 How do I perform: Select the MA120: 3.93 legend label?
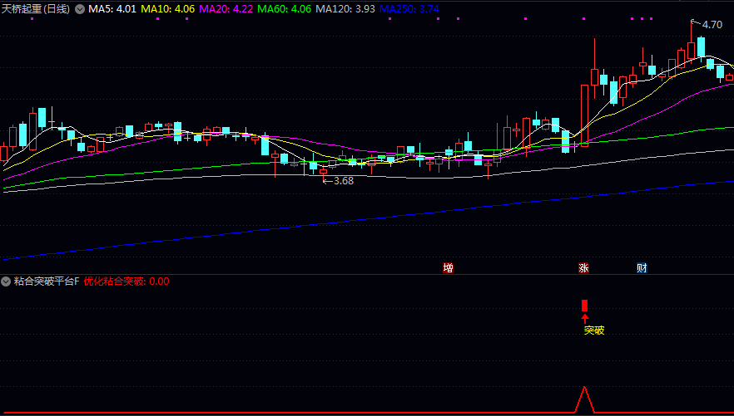tap(345, 9)
